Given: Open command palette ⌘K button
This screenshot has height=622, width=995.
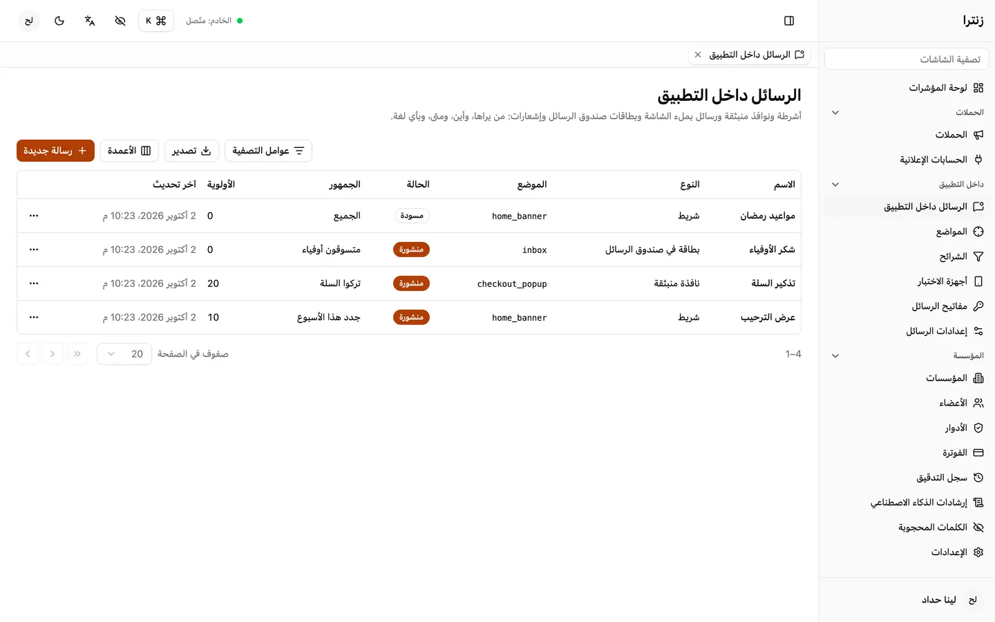Looking at the screenshot, I should tap(156, 21).
